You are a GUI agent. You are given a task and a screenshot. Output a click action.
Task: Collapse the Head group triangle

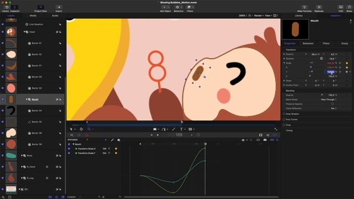(24, 32)
